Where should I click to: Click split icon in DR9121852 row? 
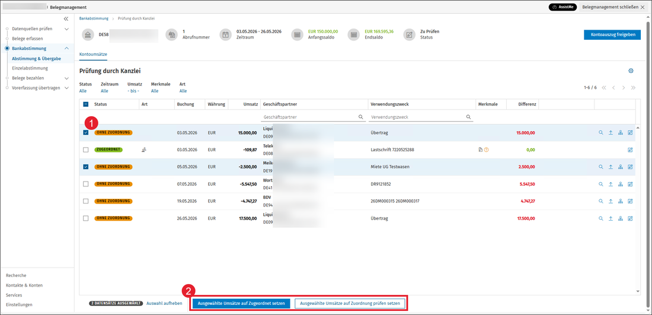coord(621,184)
